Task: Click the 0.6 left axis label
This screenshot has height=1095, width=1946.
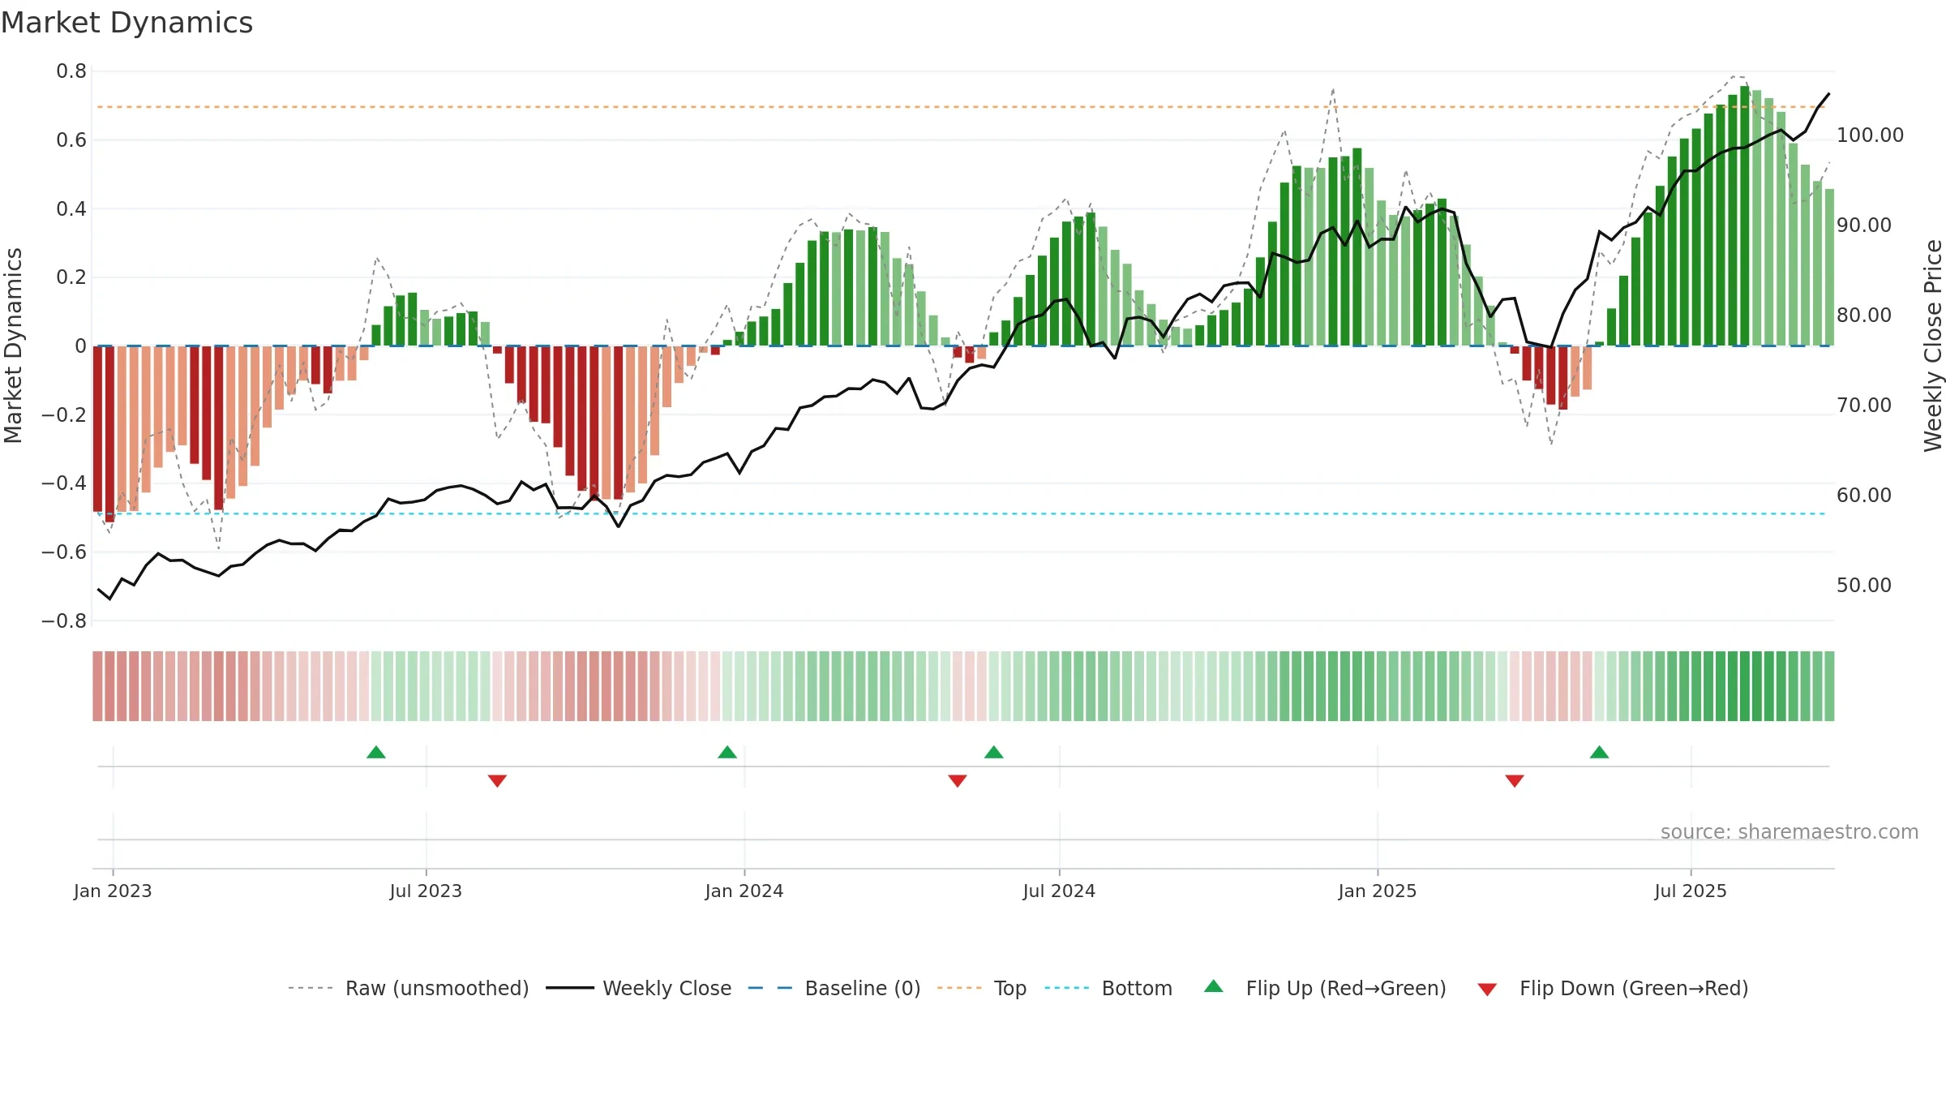Action: (x=71, y=140)
